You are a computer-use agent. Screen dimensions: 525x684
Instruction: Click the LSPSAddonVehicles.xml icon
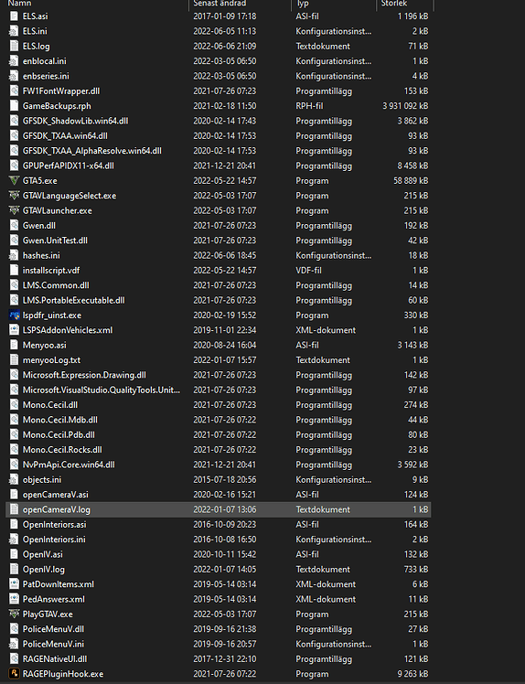pyautogui.click(x=15, y=330)
